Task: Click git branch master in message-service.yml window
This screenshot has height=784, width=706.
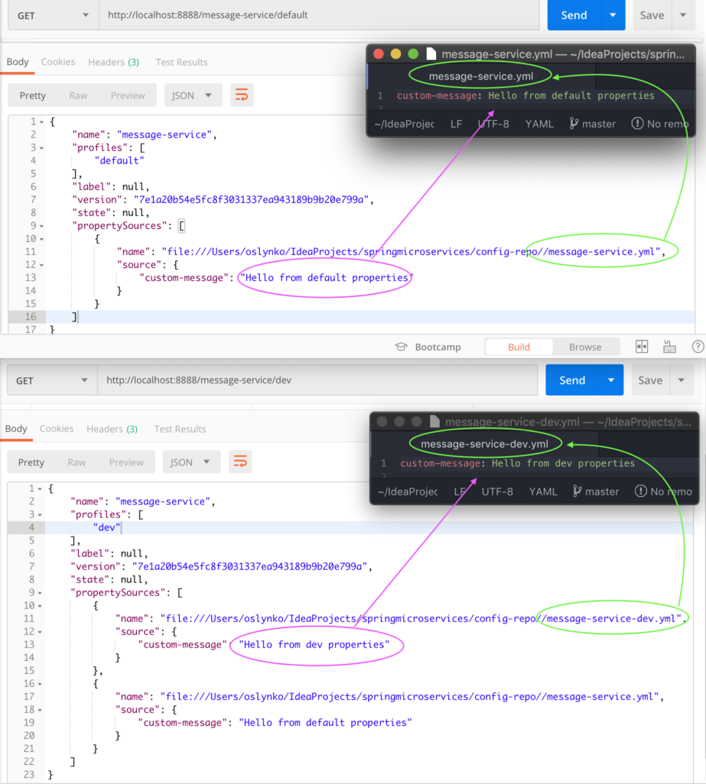Action: coord(593,124)
